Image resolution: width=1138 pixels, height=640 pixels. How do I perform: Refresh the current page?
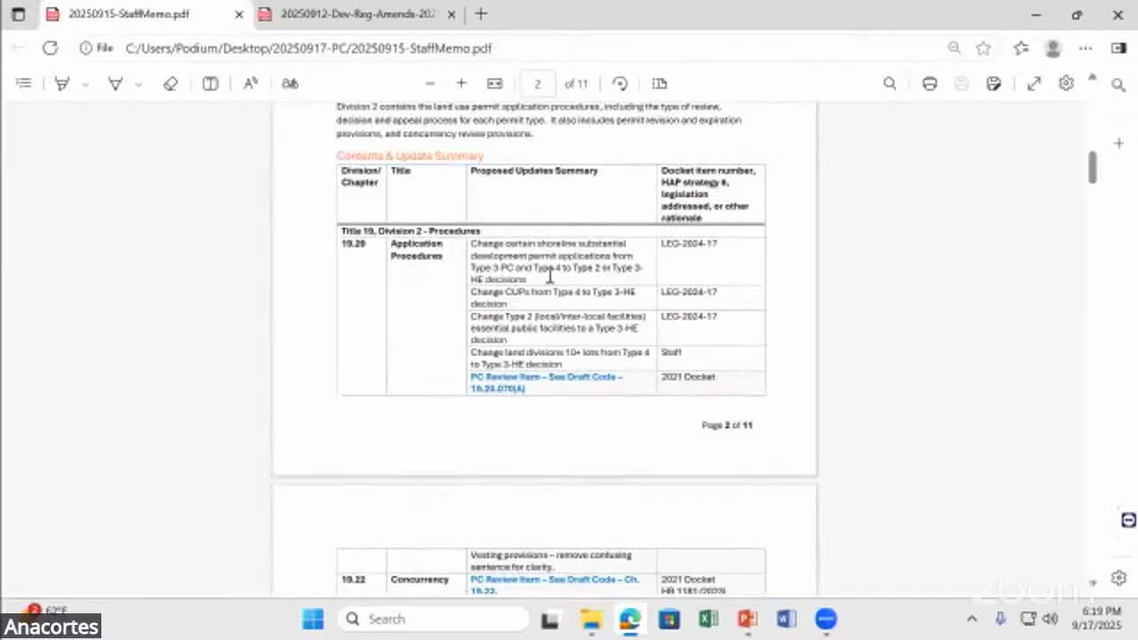coord(50,48)
